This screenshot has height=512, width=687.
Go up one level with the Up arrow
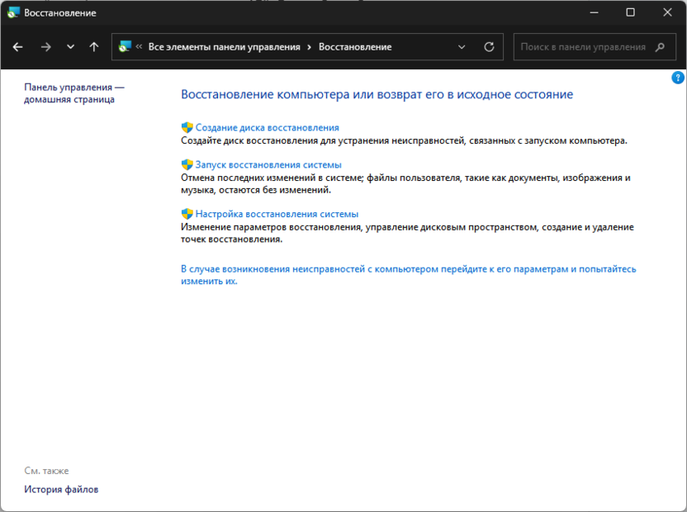coord(94,47)
